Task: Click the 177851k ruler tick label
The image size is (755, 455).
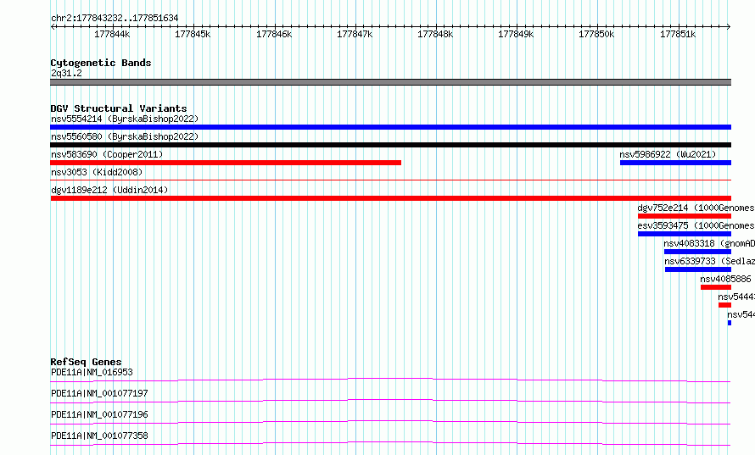Action: pyautogui.click(x=678, y=34)
